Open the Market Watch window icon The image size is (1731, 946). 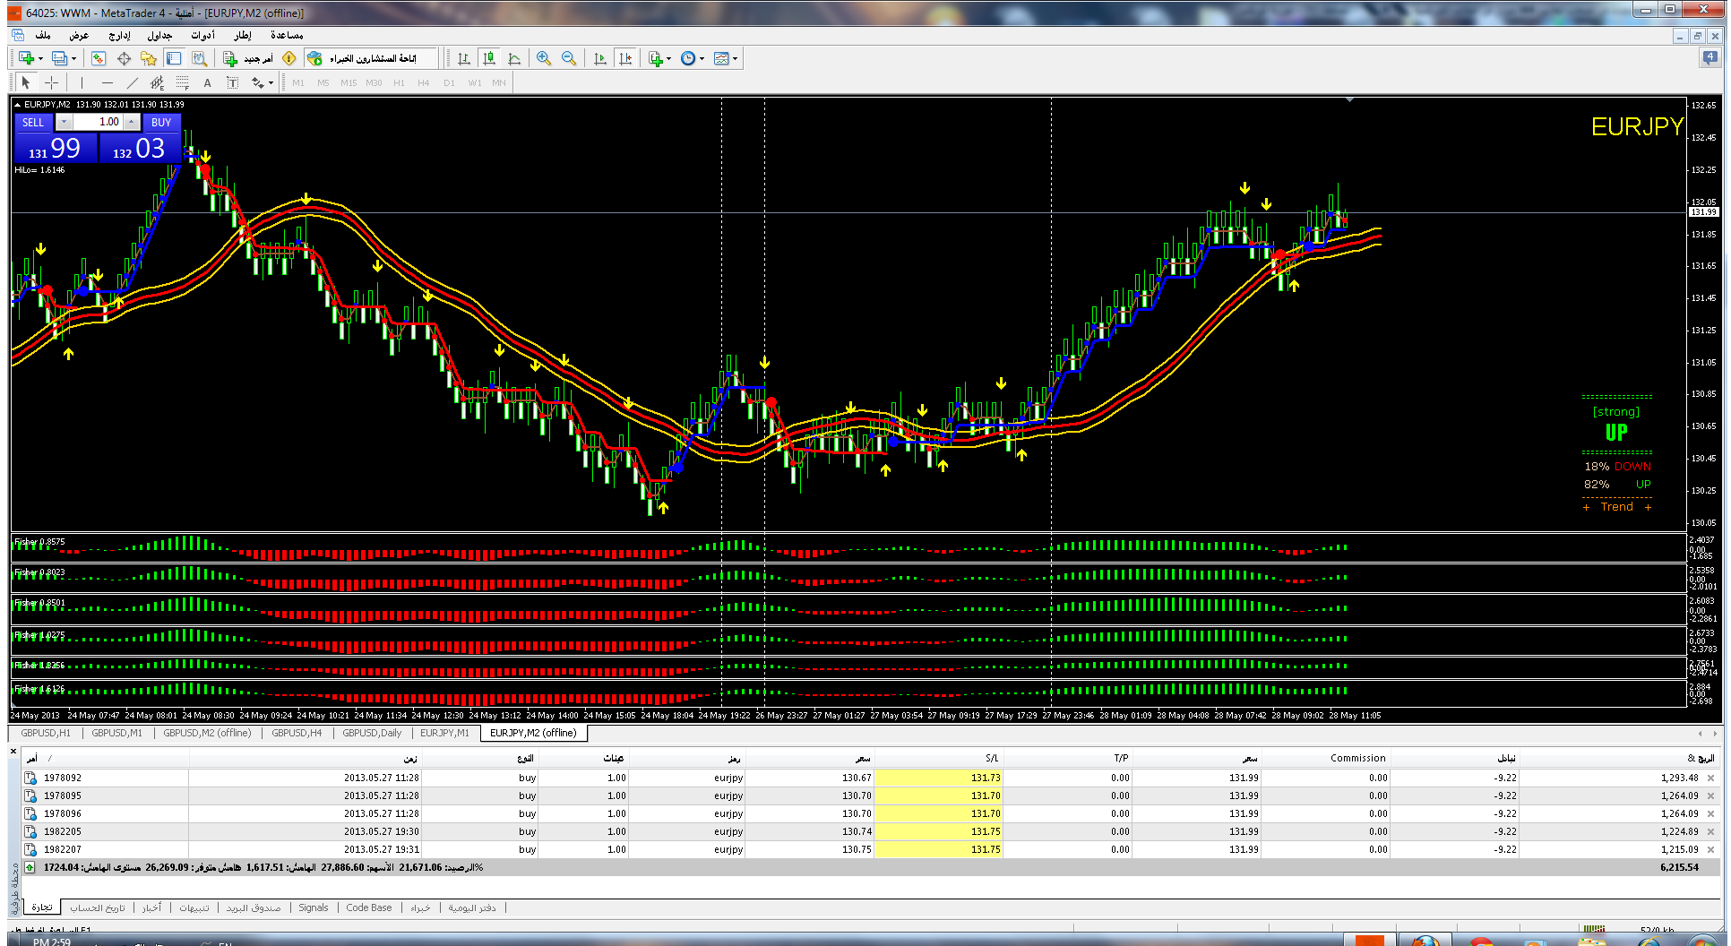[x=99, y=58]
